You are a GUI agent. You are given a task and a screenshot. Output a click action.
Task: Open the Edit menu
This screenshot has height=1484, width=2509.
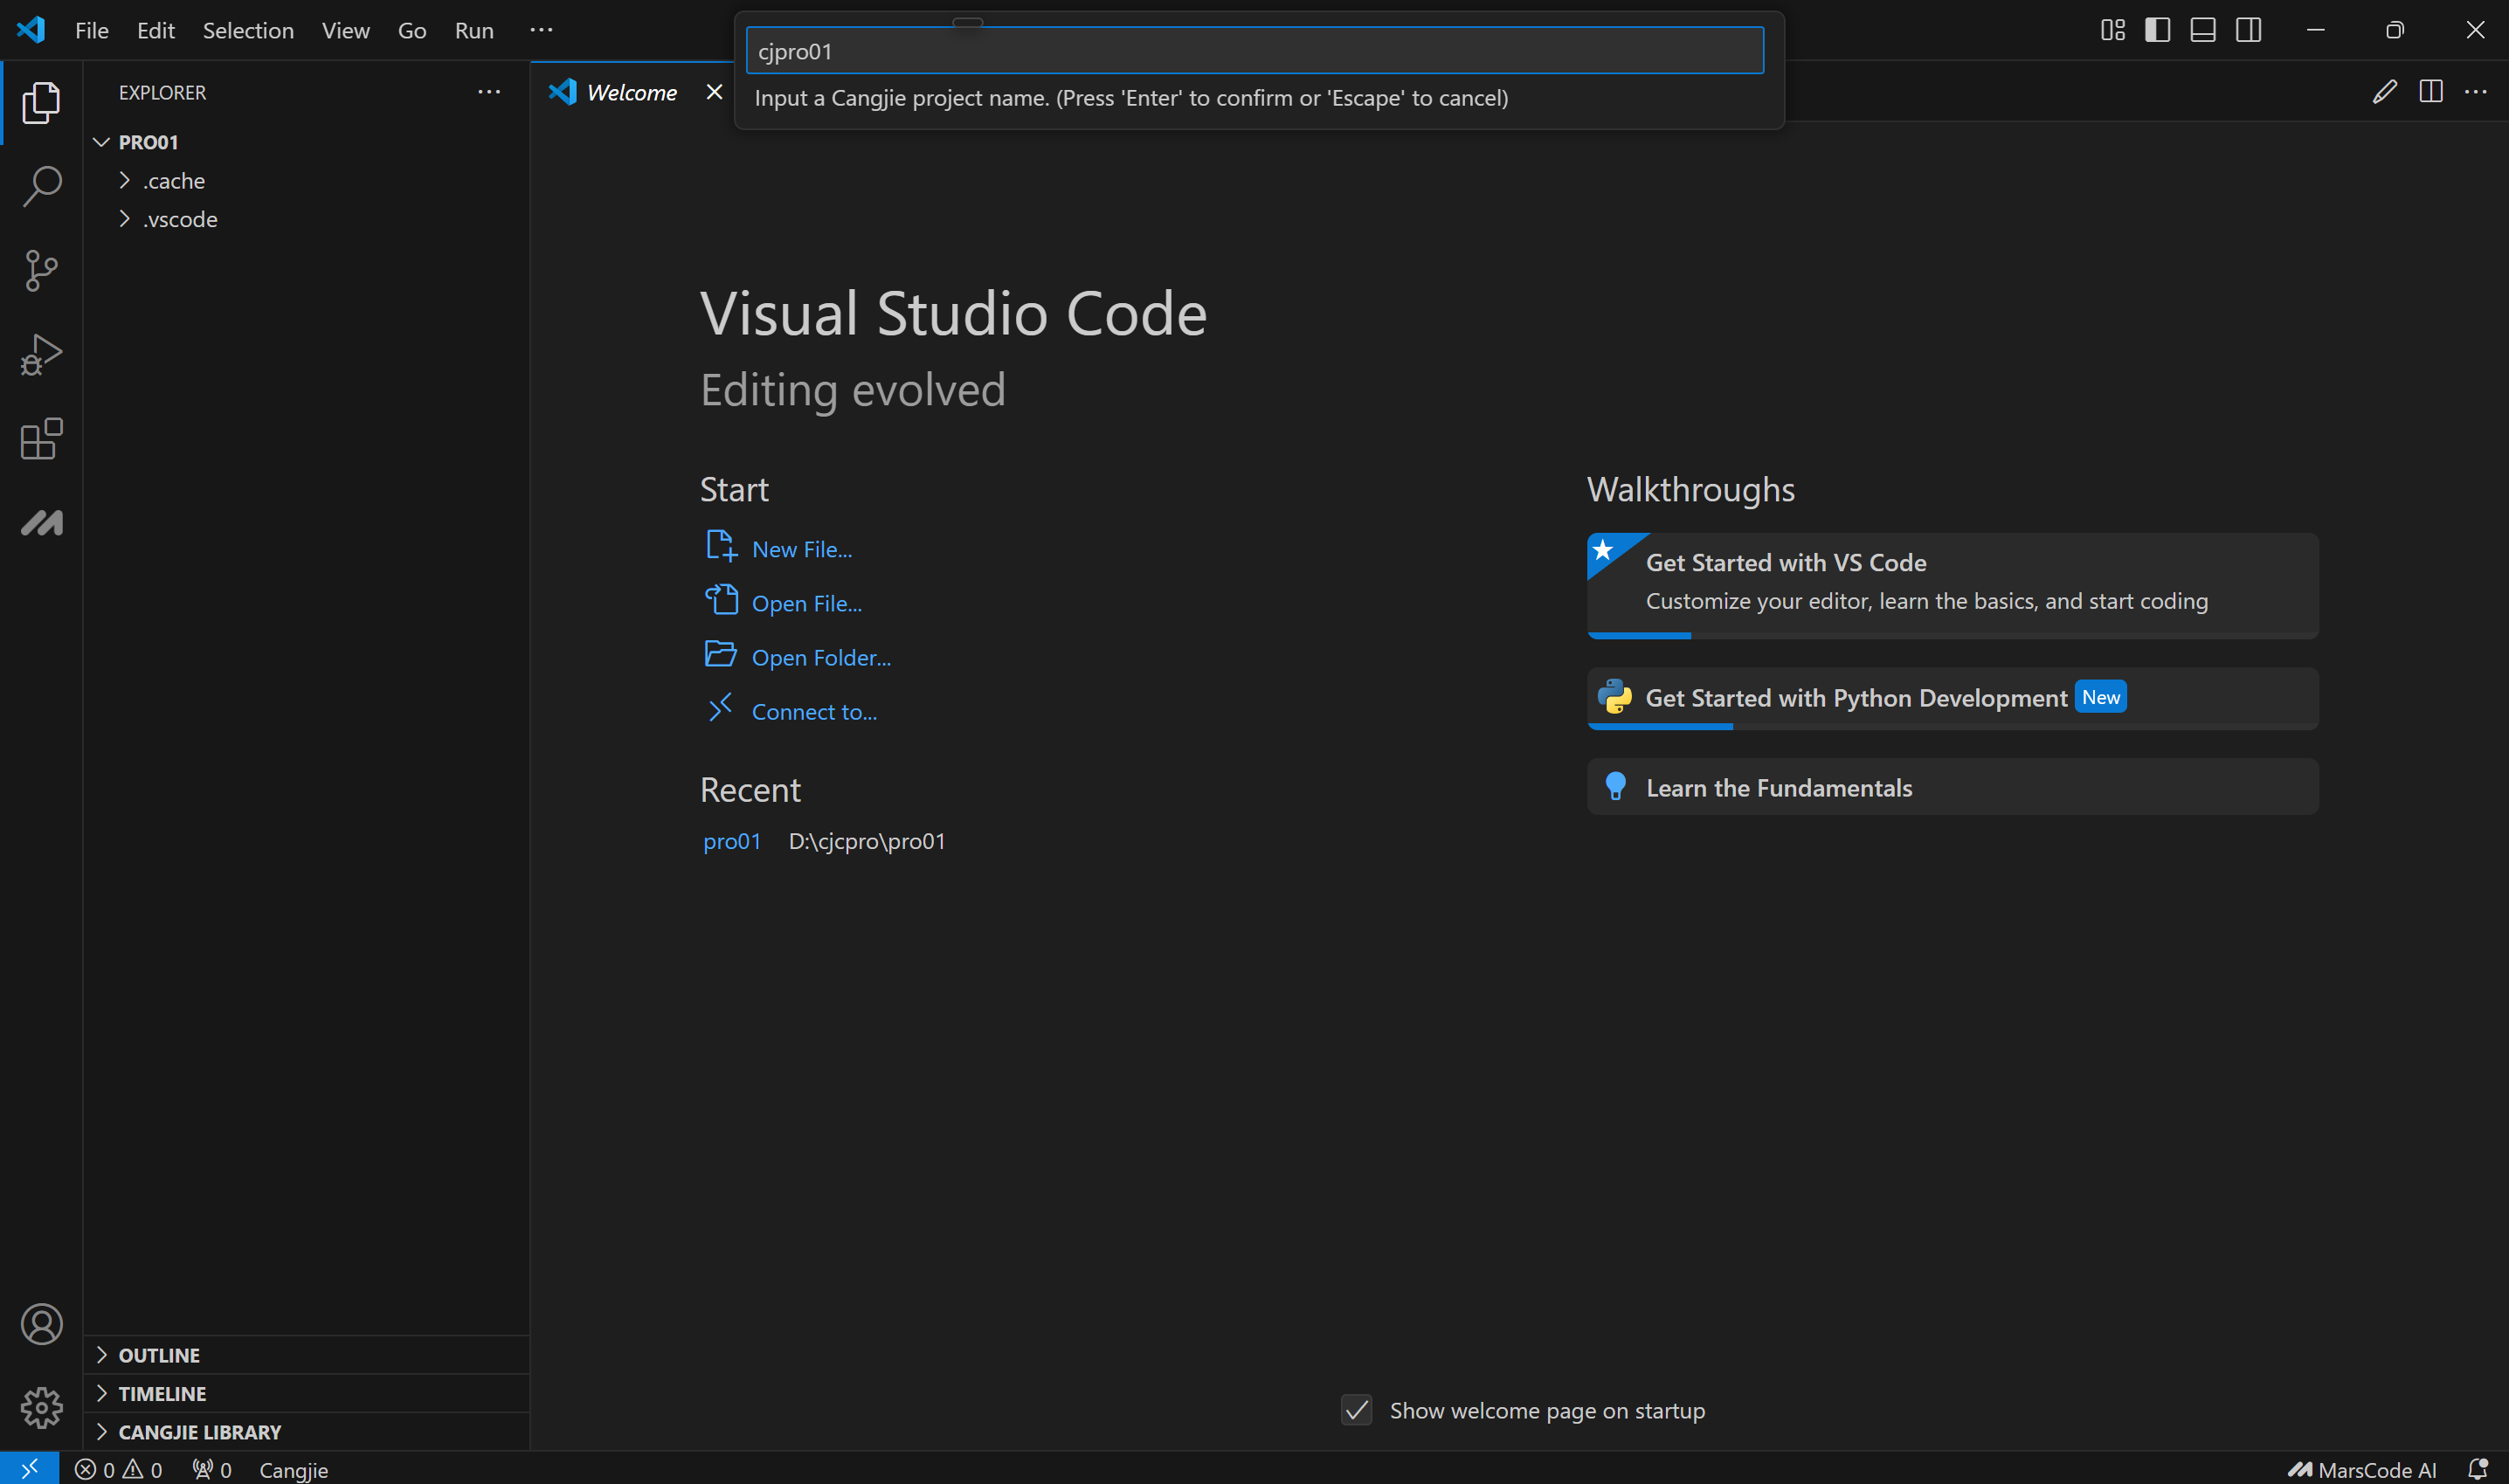tap(155, 30)
